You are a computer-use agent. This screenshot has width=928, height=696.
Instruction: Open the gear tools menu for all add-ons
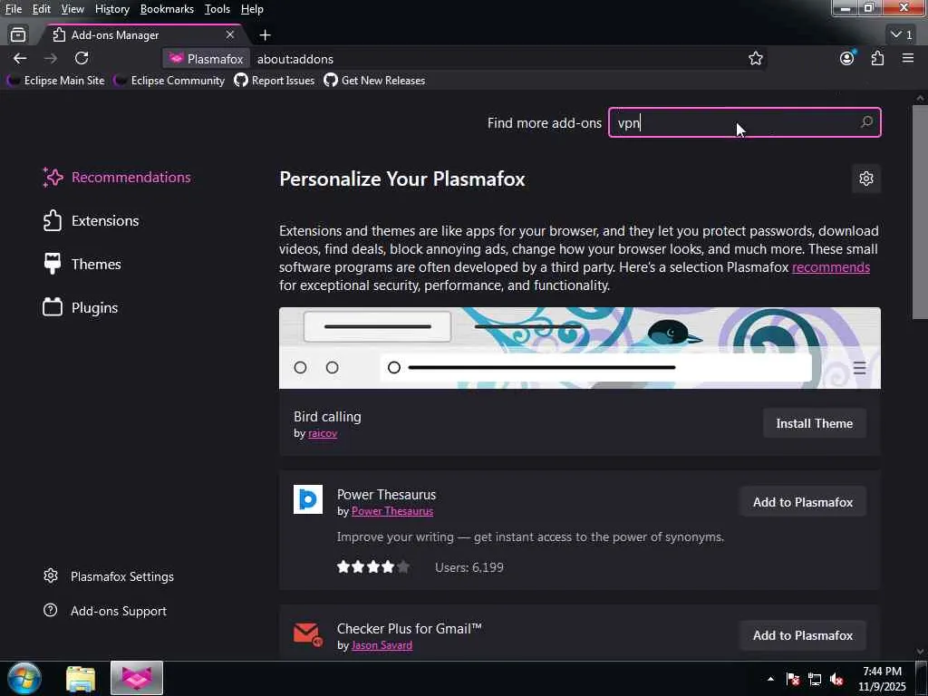(865, 179)
